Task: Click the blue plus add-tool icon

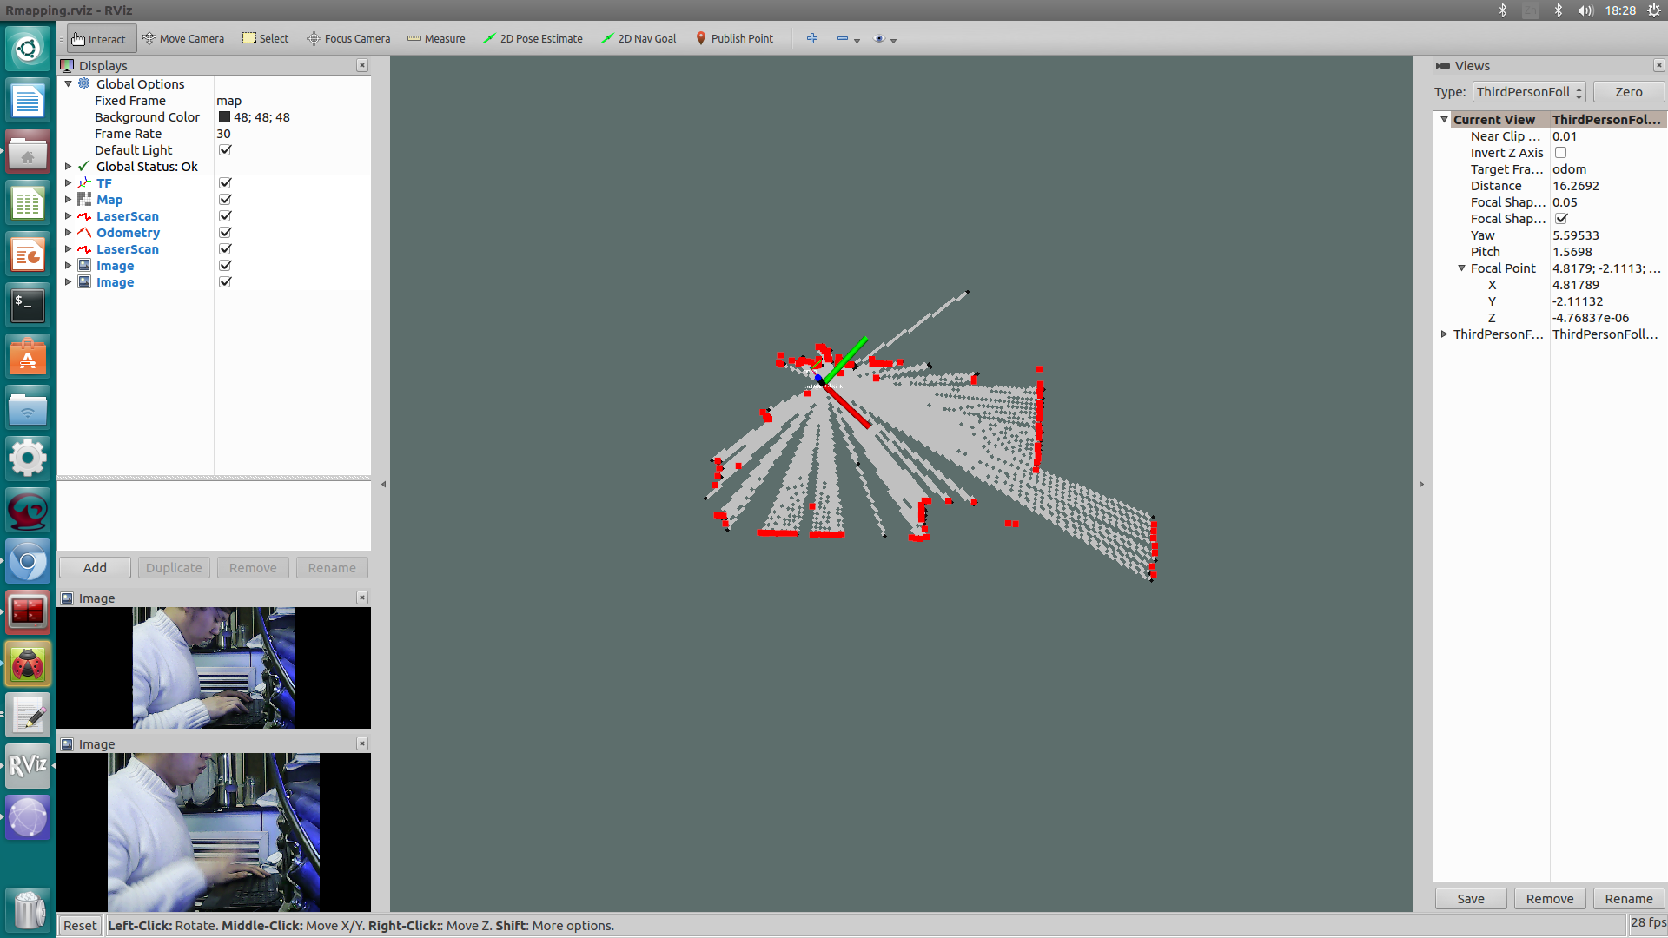Action: 811,39
